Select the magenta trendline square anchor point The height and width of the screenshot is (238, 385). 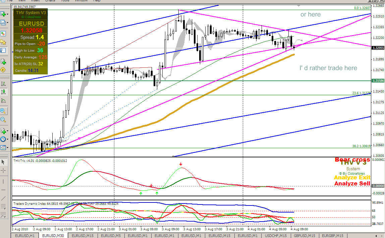79,139
